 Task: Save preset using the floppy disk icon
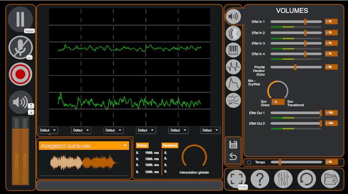click(233, 145)
